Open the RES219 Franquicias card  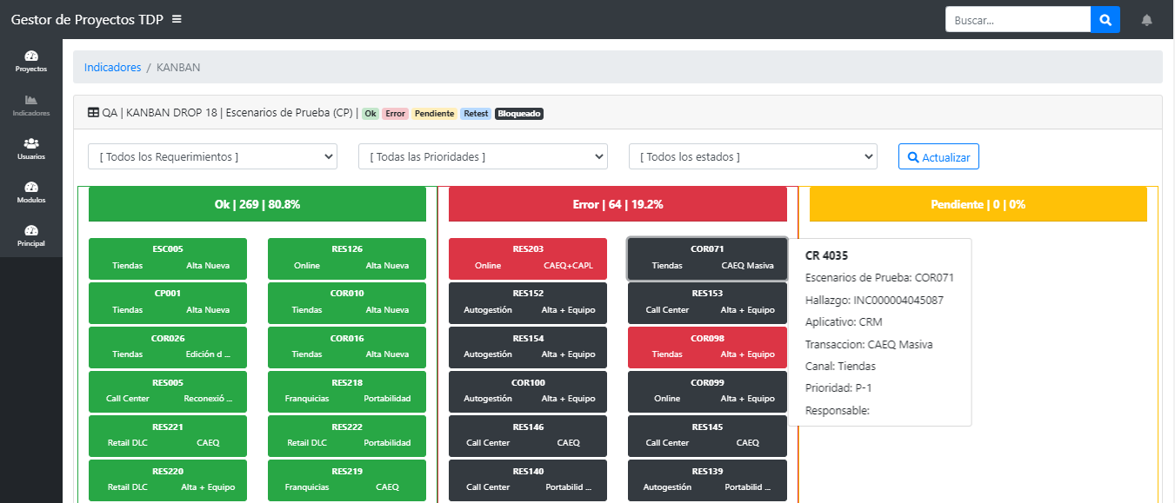pyautogui.click(x=347, y=480)
